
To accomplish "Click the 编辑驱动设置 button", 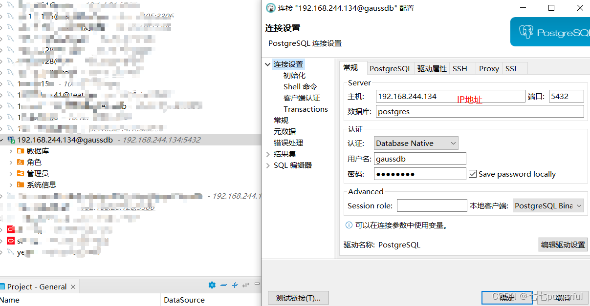I will click(563, 245).
